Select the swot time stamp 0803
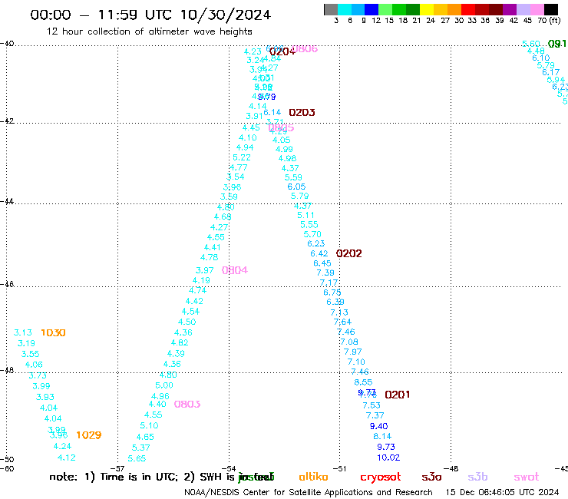The height and width of the screenshot is (499, 568). click(187, 404)
